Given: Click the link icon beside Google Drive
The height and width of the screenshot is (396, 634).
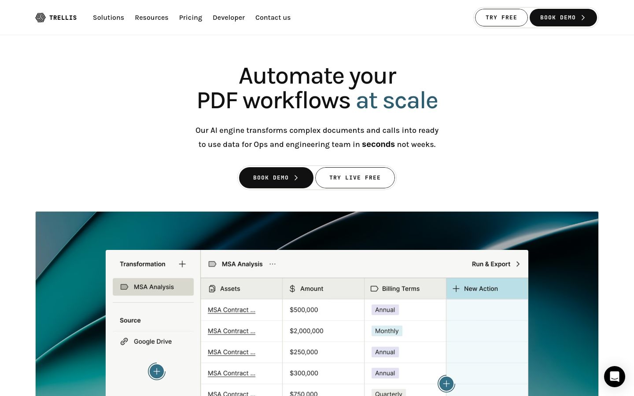Looking at the screenshot, I should point(124,341).
